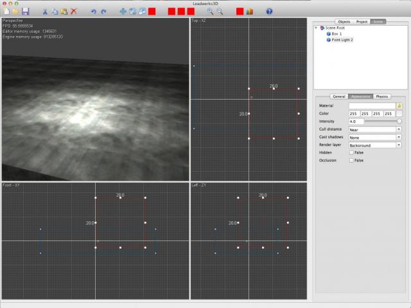Screen dimensions: 411x308
Task: Open the Render layer dropdown
Action: (398, 145)
